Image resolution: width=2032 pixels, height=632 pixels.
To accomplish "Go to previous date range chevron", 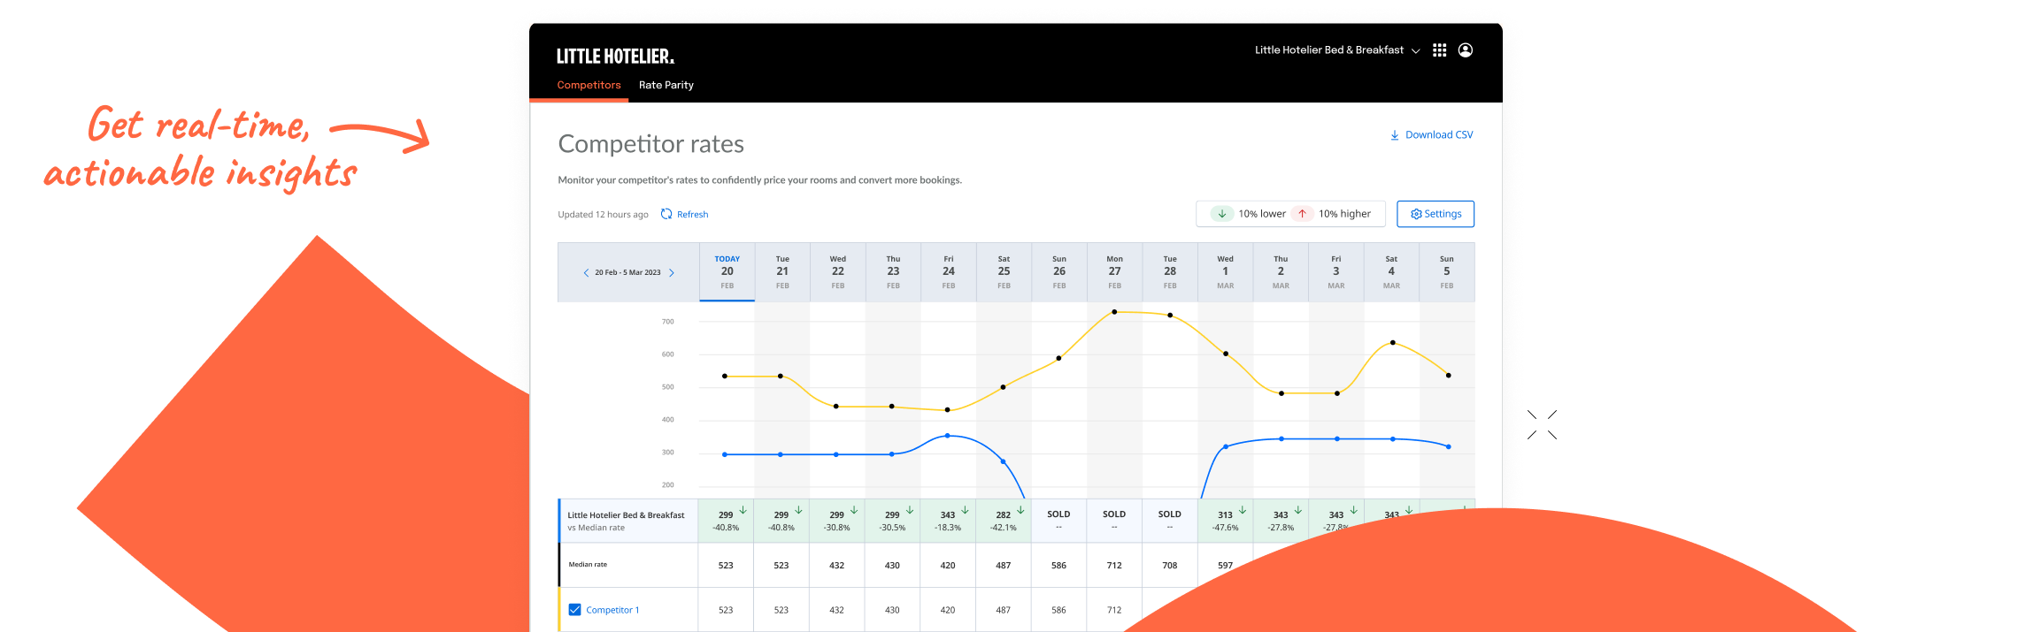I will (x=586, y=272).
